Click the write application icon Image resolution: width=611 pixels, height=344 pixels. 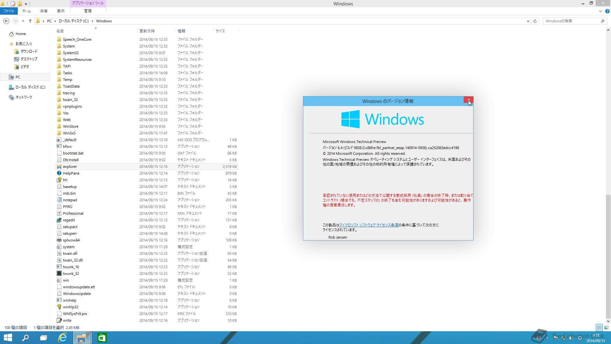coord(59,320)
